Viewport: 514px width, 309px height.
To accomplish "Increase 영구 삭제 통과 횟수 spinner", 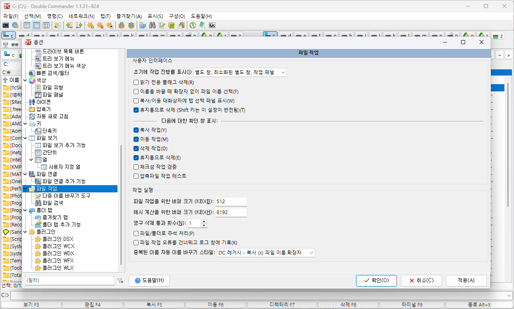I will tap(204, 221).
